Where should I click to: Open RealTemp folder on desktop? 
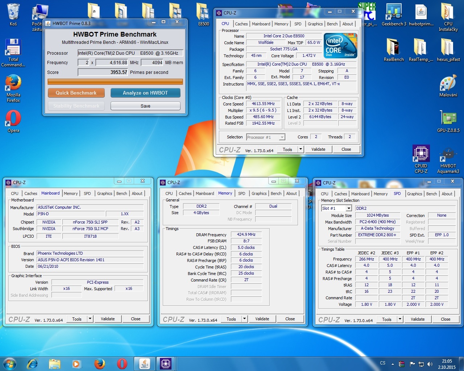[x=421, y=50]
